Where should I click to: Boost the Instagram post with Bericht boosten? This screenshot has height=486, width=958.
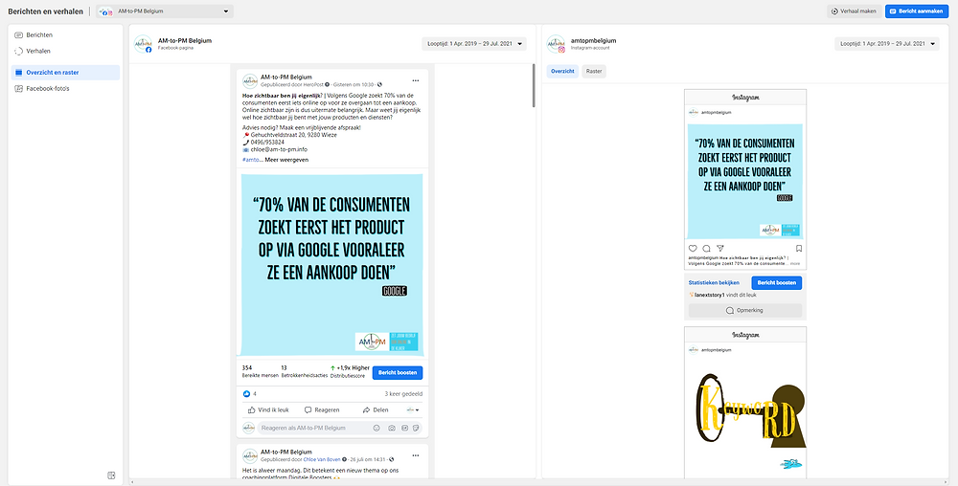(x=777, y=283)
